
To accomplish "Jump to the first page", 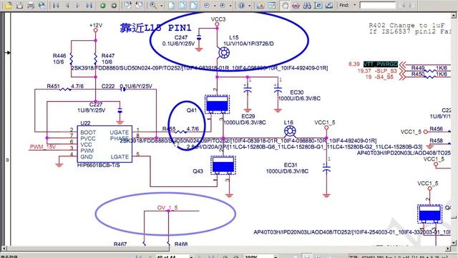I will click(56, 5).
